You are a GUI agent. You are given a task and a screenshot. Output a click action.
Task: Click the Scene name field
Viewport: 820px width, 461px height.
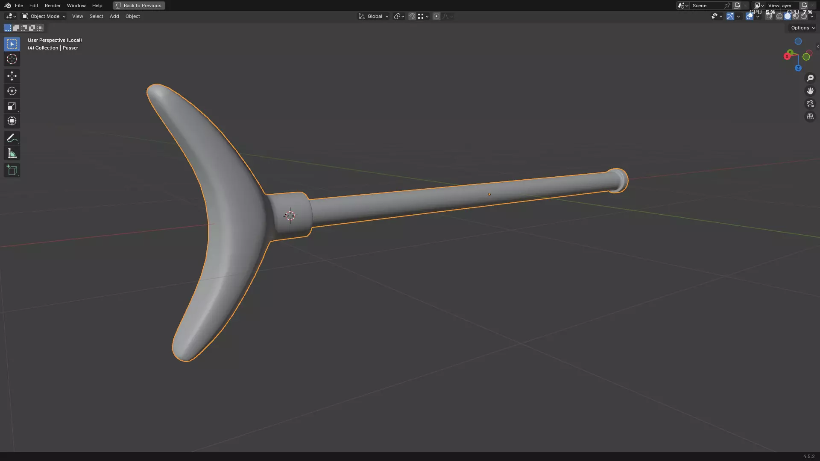click(x=707, y=6)
